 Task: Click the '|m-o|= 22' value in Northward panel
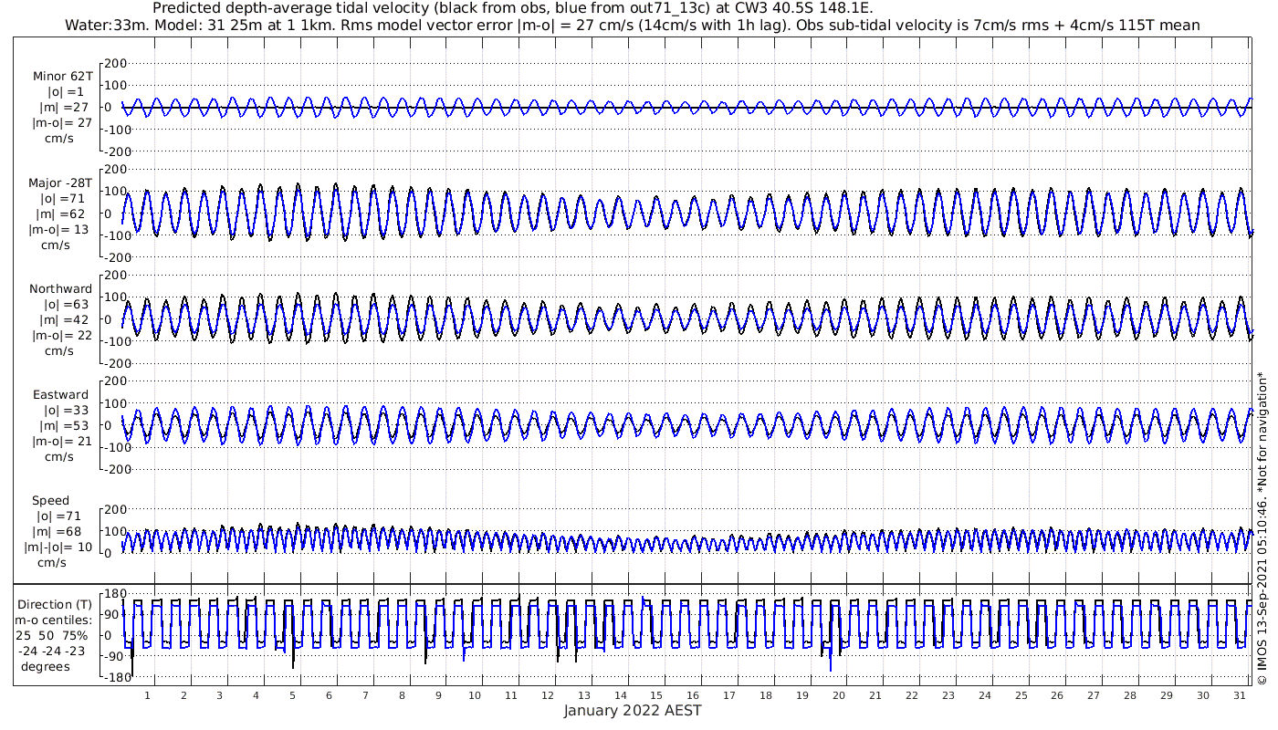pyautogui.click(x=61, y=336)
